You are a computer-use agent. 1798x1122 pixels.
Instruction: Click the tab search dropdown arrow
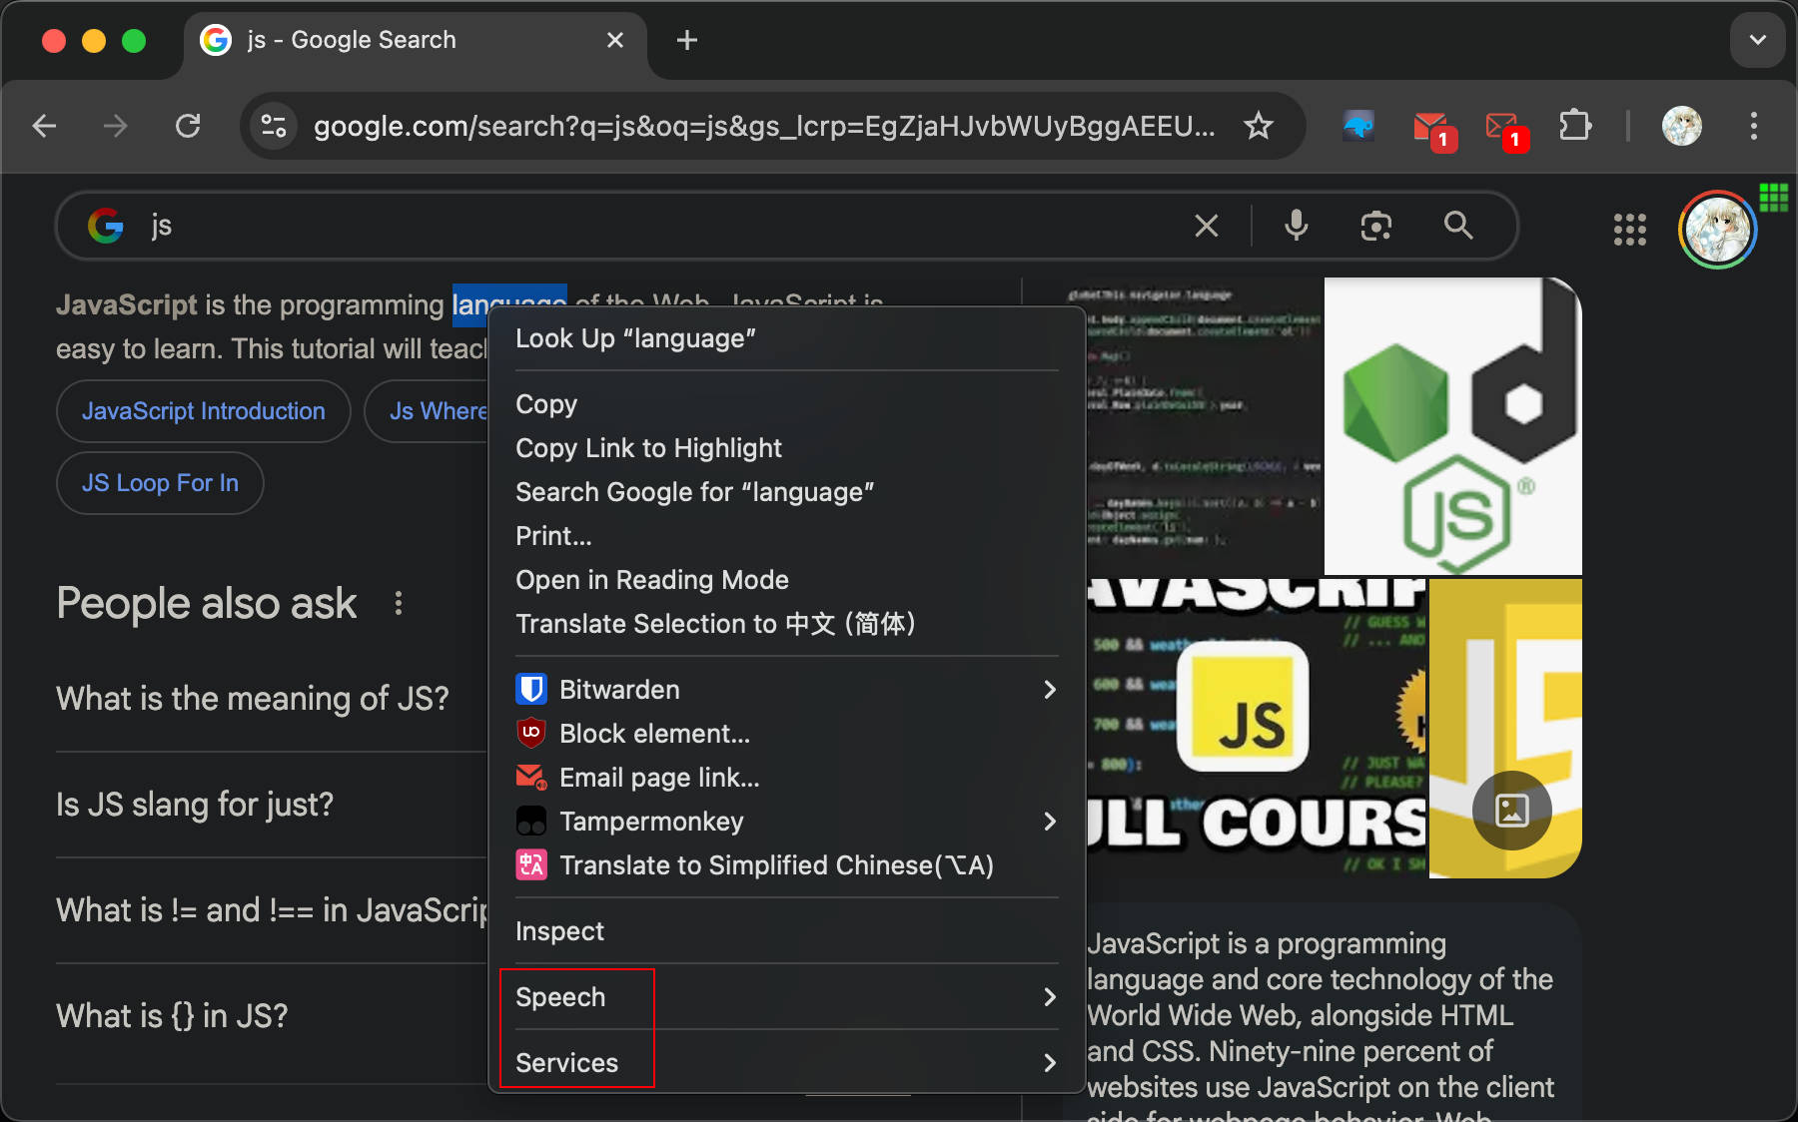(x=1758, y=40)
